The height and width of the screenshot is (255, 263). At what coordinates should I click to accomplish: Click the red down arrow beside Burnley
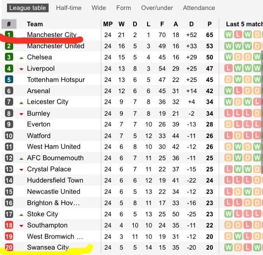21,114
